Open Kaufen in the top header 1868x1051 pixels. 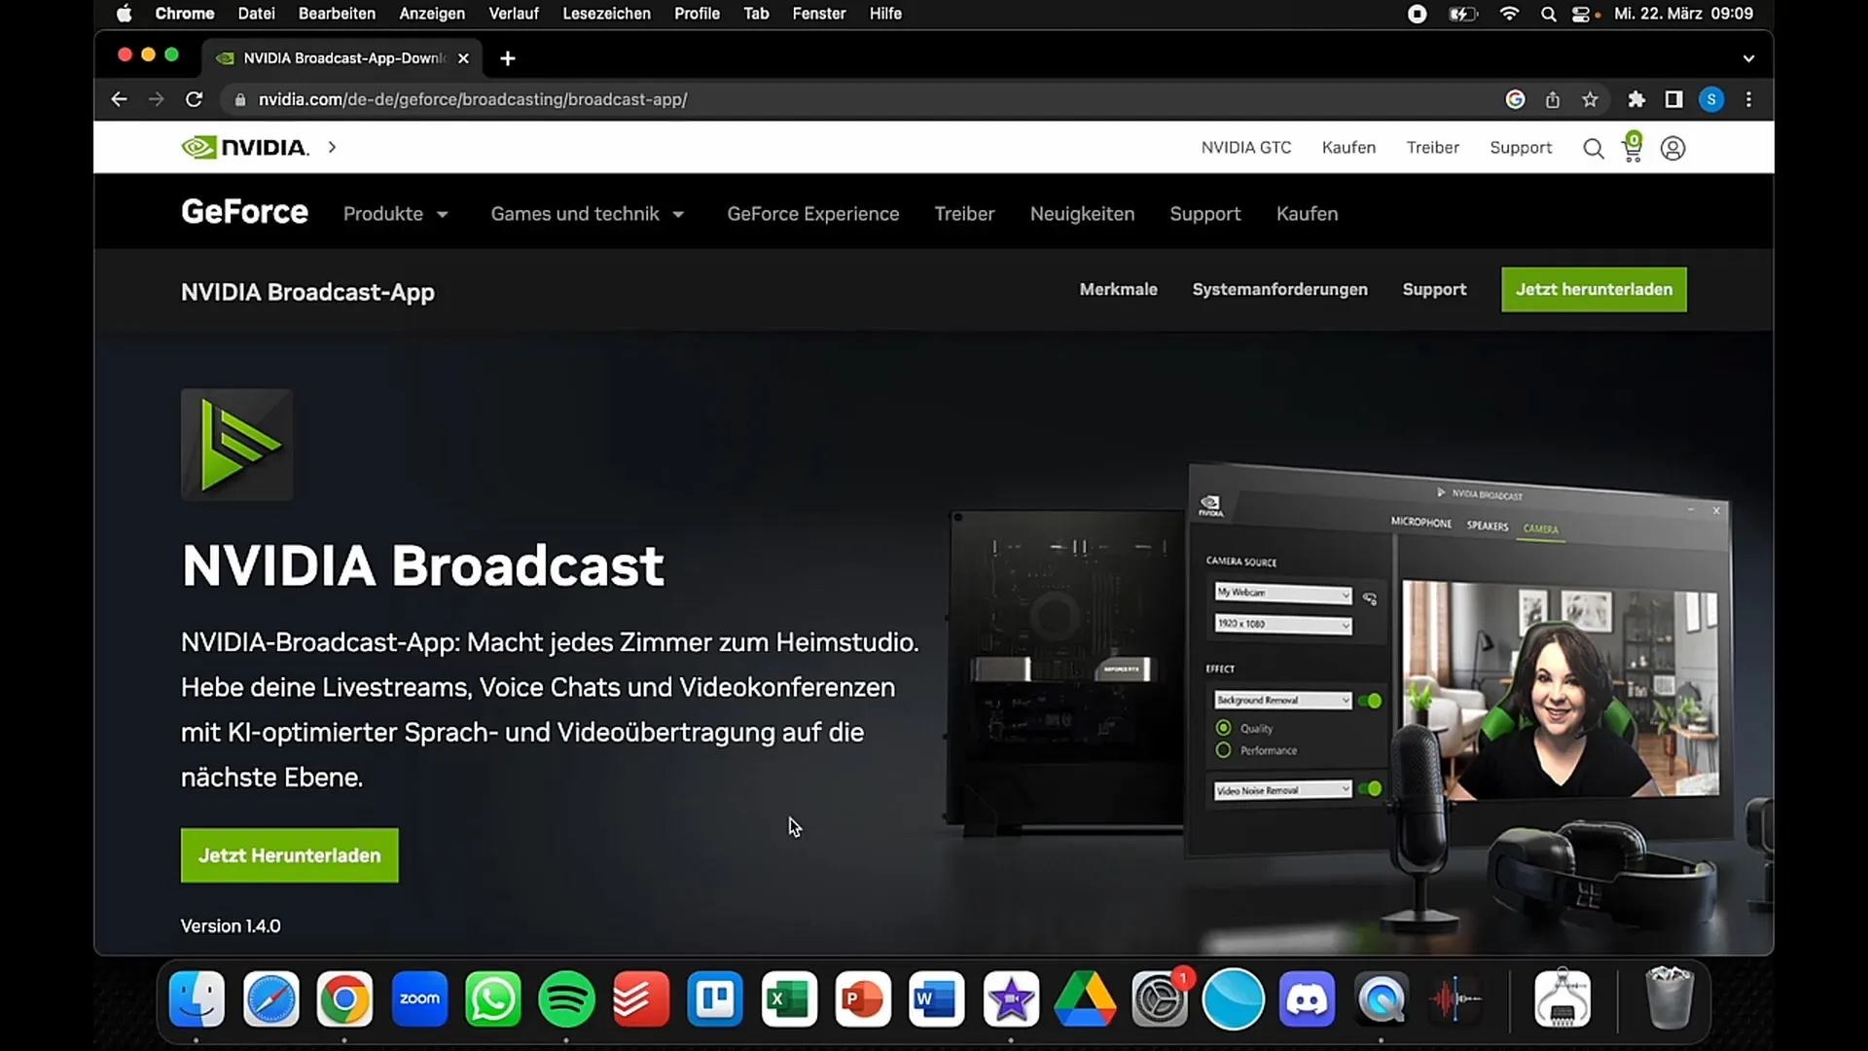click(x=1348, y=148)
